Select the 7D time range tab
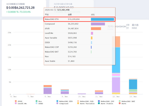The height and width of the screenshot is (106, 149). coord(110,27)
